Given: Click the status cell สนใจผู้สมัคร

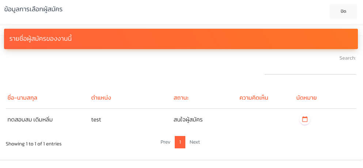Looking at the screenshot, I should (188, 119).
